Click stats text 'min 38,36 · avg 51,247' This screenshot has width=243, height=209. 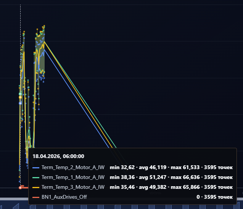pyautogui.click(x=138, y=177)
